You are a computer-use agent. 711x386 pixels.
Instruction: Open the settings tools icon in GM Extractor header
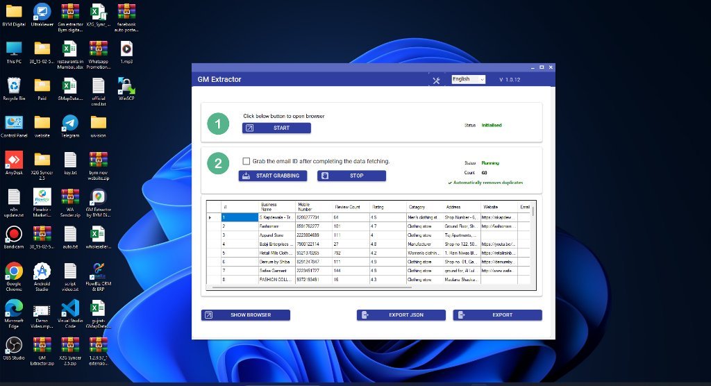point(436,81)
